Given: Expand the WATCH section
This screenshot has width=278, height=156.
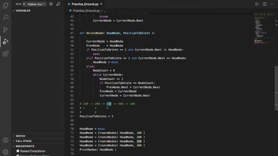Looking at the screenshot, I should [38, 136].
